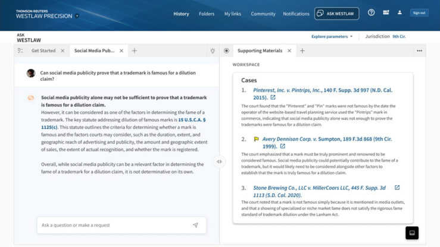440x247 pixels.
Task: Open Avery Dennison case external link icon
Action: tap(283, 146)
